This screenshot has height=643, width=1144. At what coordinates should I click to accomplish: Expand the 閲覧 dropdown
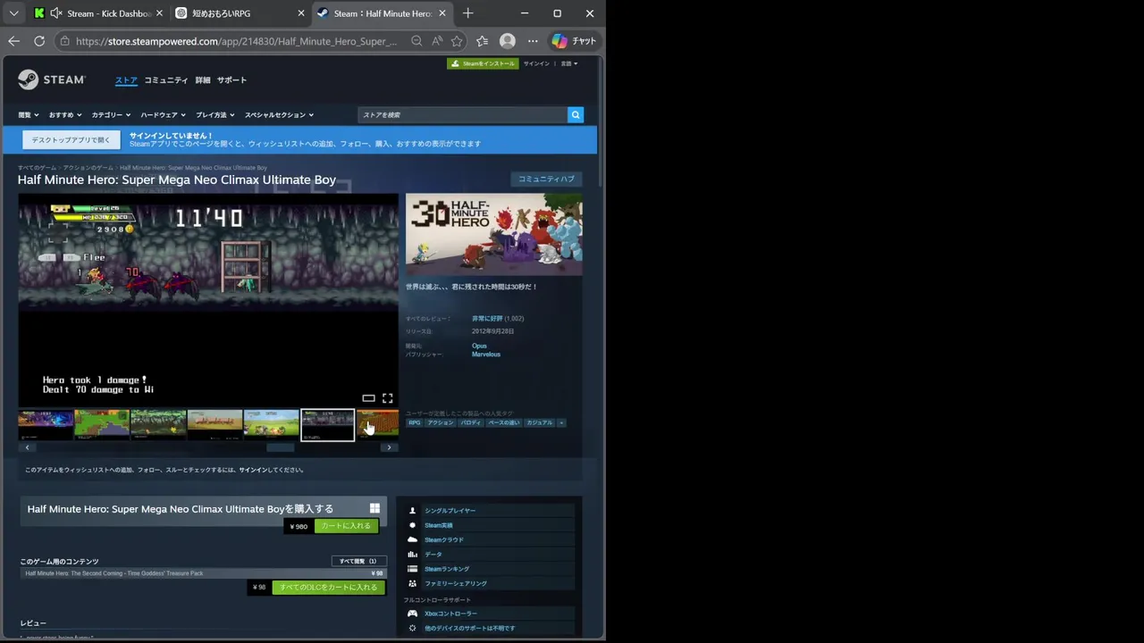(29, 115)
